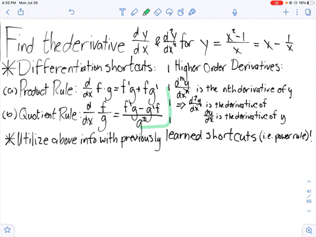Tap the battery status indicator
The width and height of the screenshot is (316, 237).
tap(311, 3)
